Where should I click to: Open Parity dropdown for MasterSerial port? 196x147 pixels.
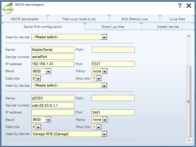point(99,71)
